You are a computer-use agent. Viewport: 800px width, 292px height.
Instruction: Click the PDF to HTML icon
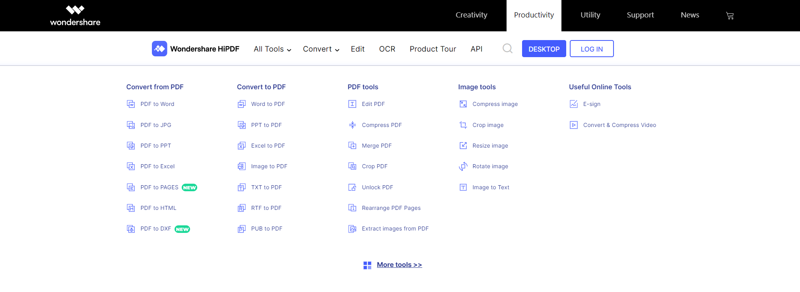click(x=131, y=208)
